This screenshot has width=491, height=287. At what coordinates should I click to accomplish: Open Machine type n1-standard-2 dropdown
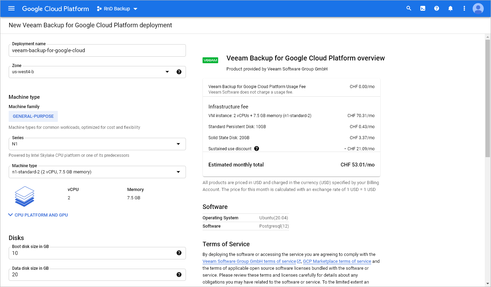pyautogui.click(x=97, y=172)
